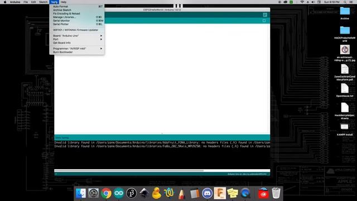This screenshot has width=357, height=201.
Task: Open Finder from the Dock
Action: click(80, 193)
